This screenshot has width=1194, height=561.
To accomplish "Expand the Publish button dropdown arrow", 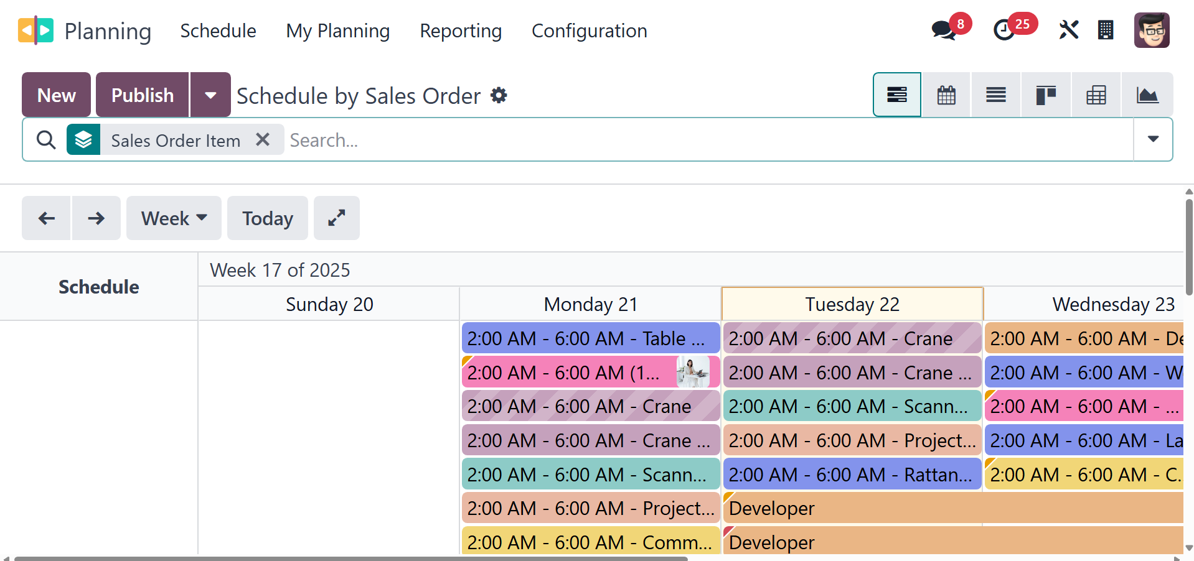I will click(x=210, y=95).
